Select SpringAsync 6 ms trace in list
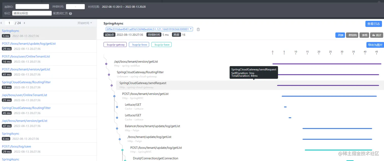The height and width of the screenshot is (161, 384). [48, 136]
